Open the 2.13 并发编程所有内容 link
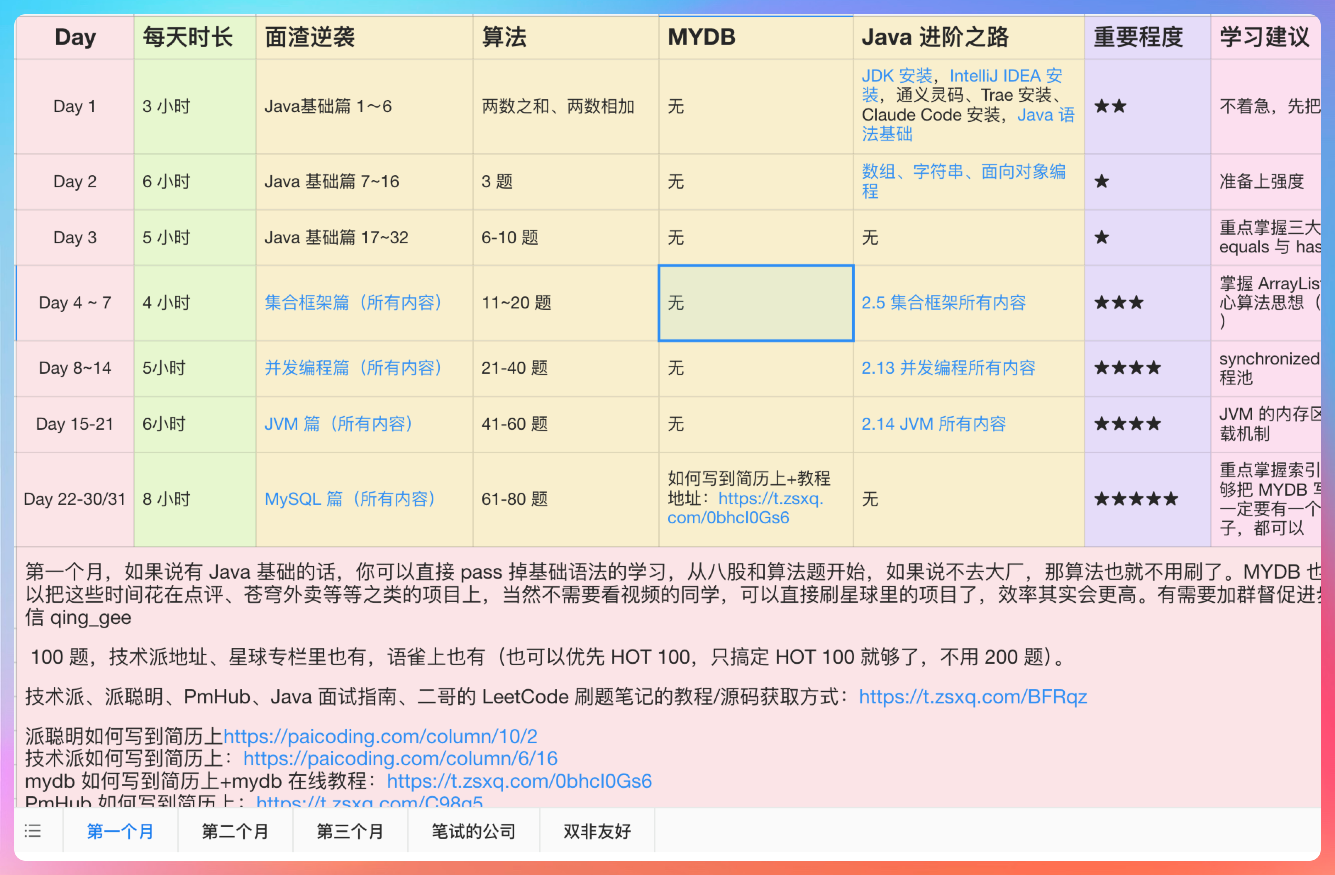 click(x=949, y=368)
